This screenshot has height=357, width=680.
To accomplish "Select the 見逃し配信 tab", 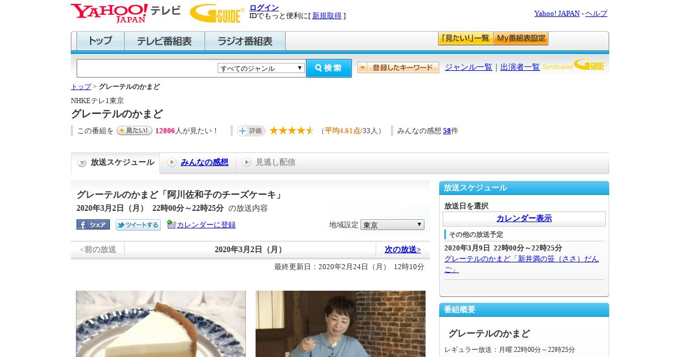I will [x=269, y=163].
